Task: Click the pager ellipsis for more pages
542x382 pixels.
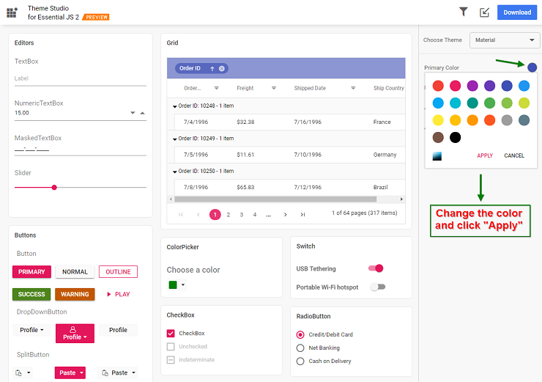Action: (268, 215)
